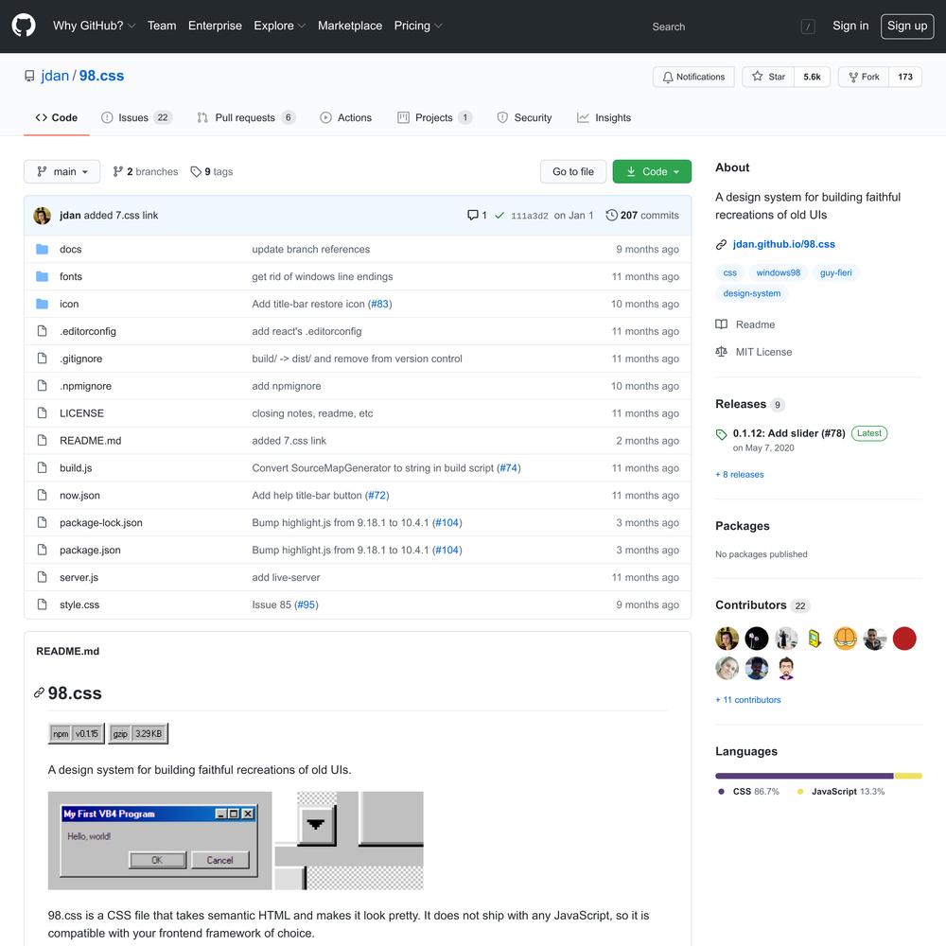The width and height of the screenshot is (946, 946).
Task: Expand the Why GitHub? menu
Action: (x=94, y=26)
